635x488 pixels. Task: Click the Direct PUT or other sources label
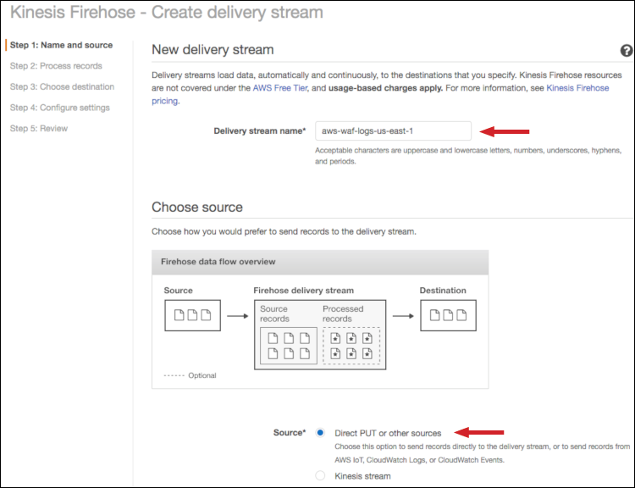[x=388, y=433]
